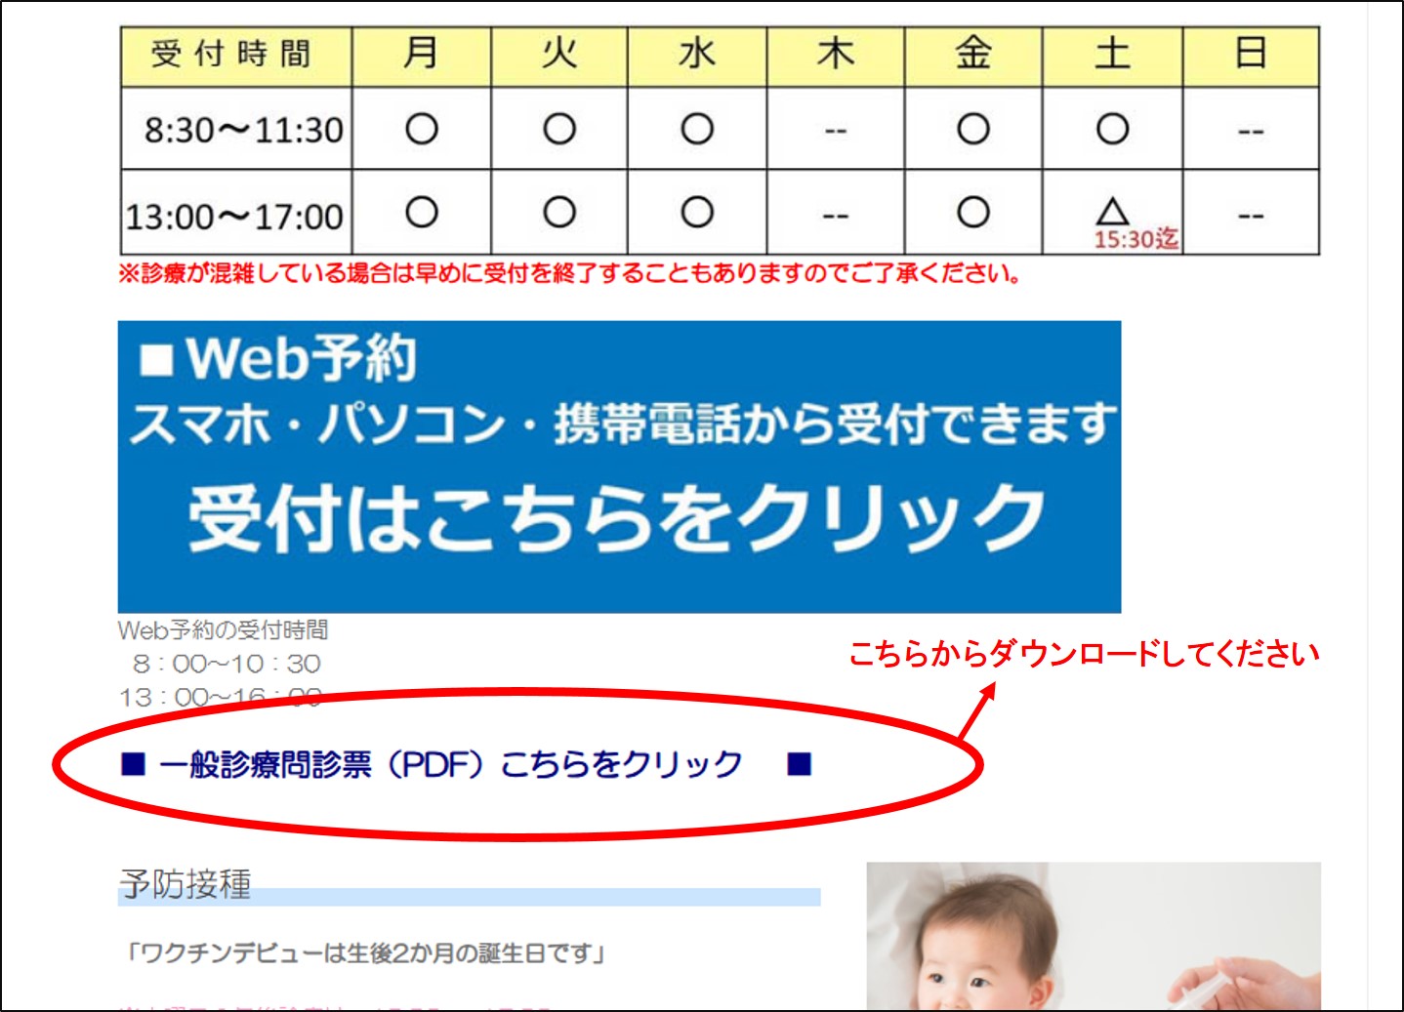Click the 13:00〜17:00 row label
Viewport: 1404px width, 1012px height.
click(x=234, y=217)
